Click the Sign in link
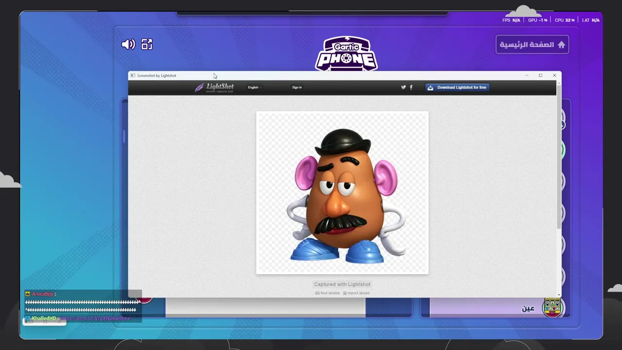 (297, 87)
